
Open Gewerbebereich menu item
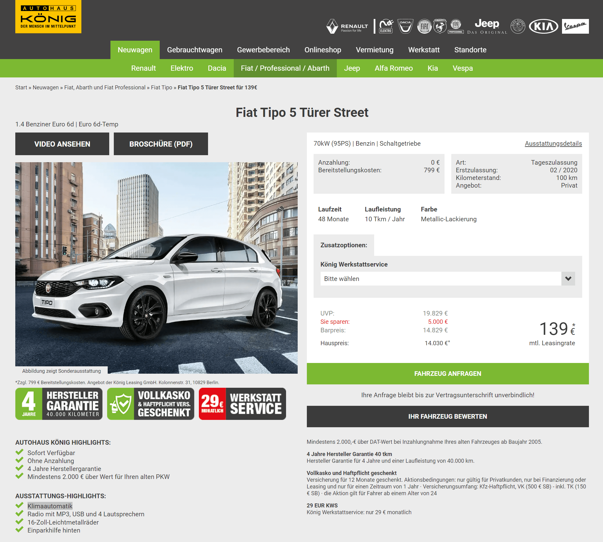tap(263, 50)
